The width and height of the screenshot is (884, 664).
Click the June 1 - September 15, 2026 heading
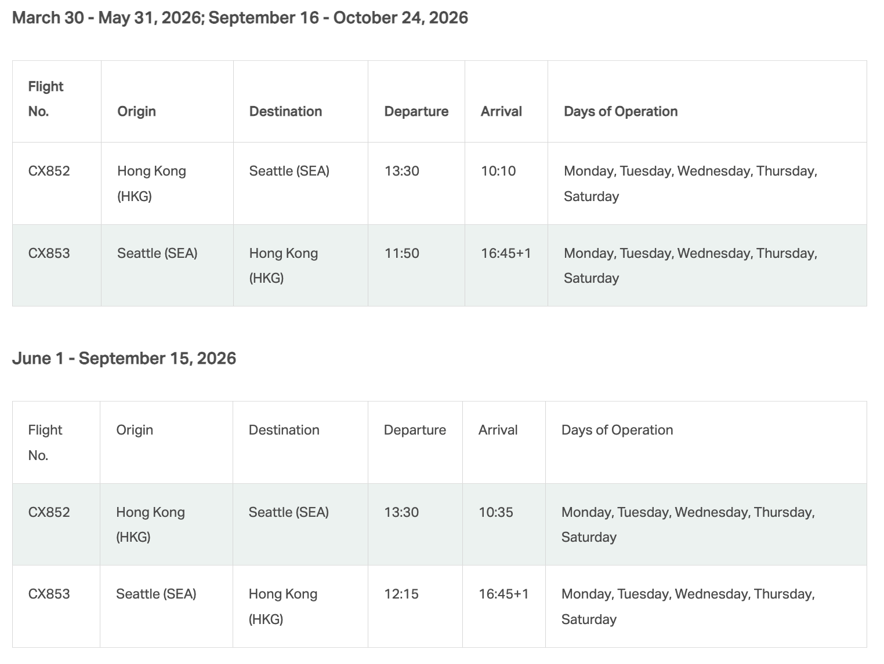click(124, 359)
